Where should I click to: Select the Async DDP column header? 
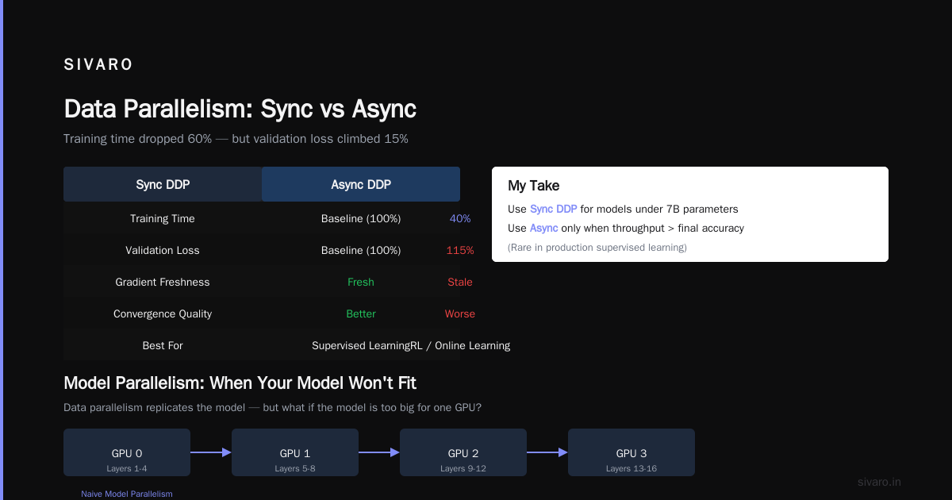point(361,184)
